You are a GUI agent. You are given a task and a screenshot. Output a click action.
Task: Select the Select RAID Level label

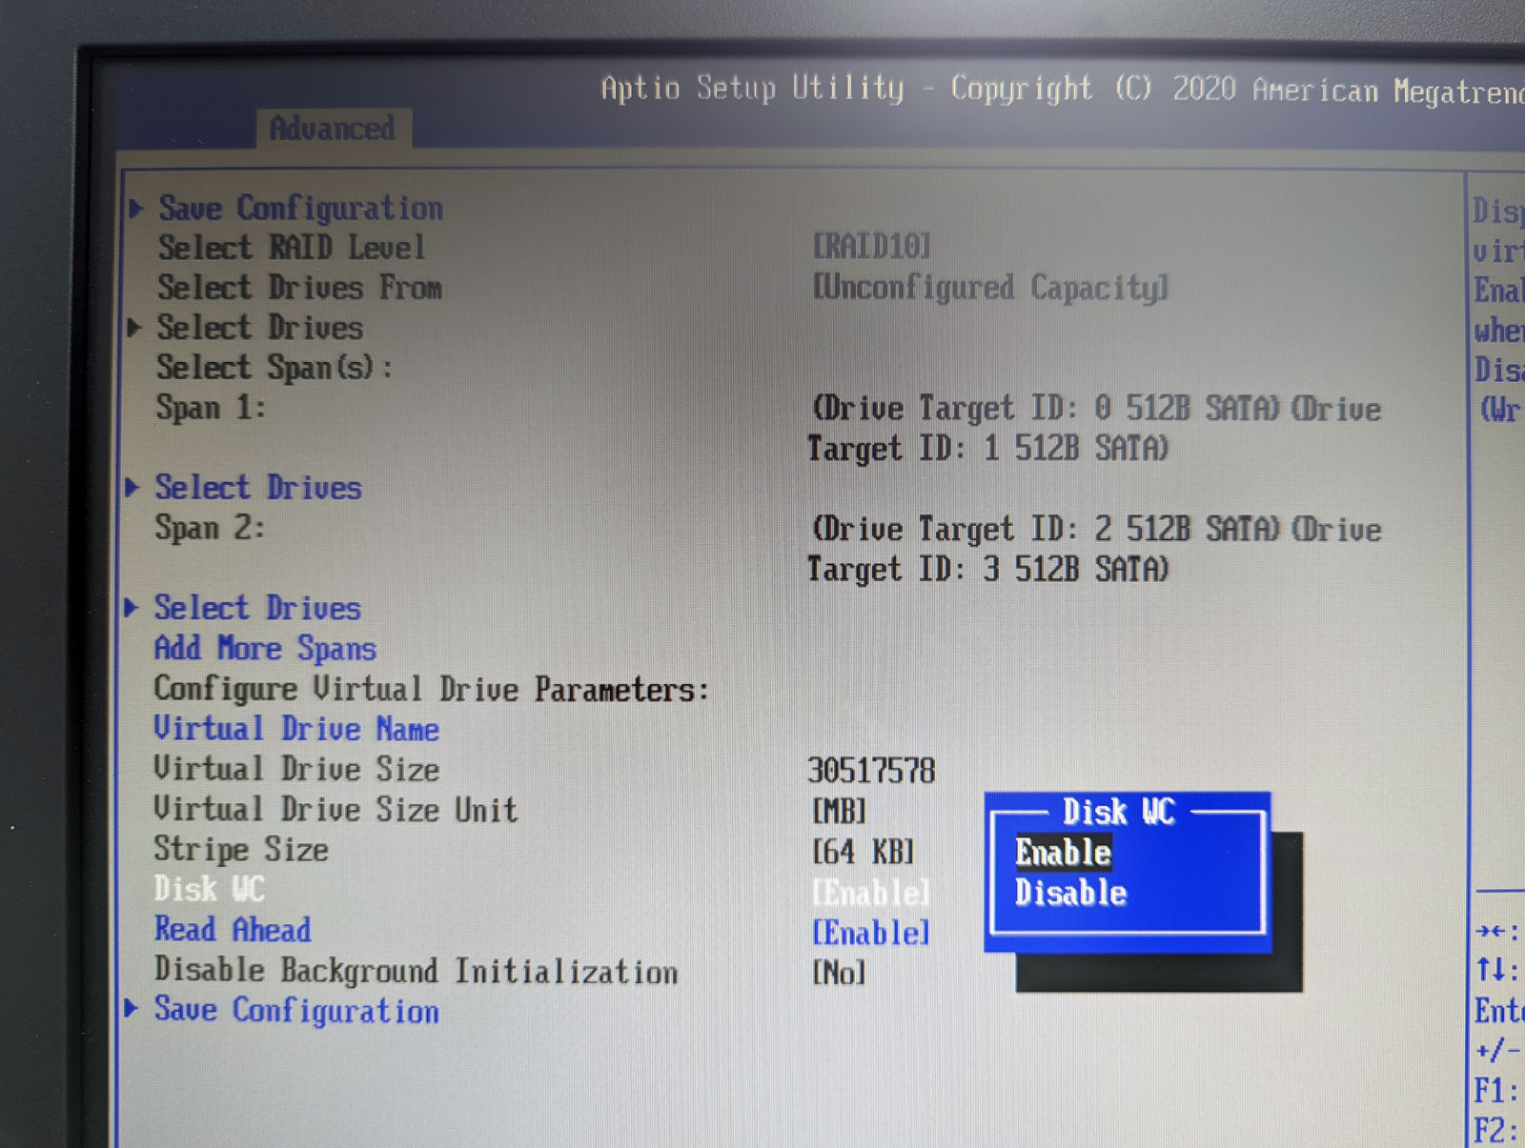(292, 248)
